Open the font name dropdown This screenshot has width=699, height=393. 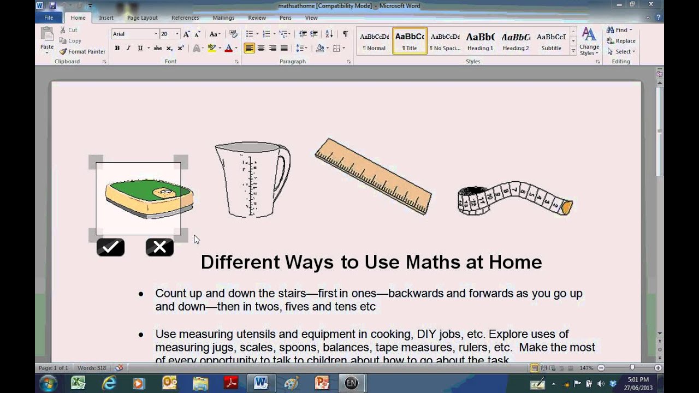tap(156, 34)
